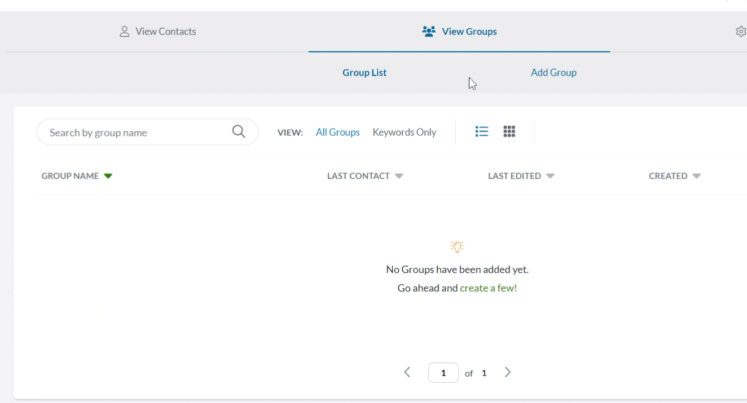The width and height of the screenshot is (747, 403).
Task: Sort by Last Contact column arrow
Action: coord(399,176)
